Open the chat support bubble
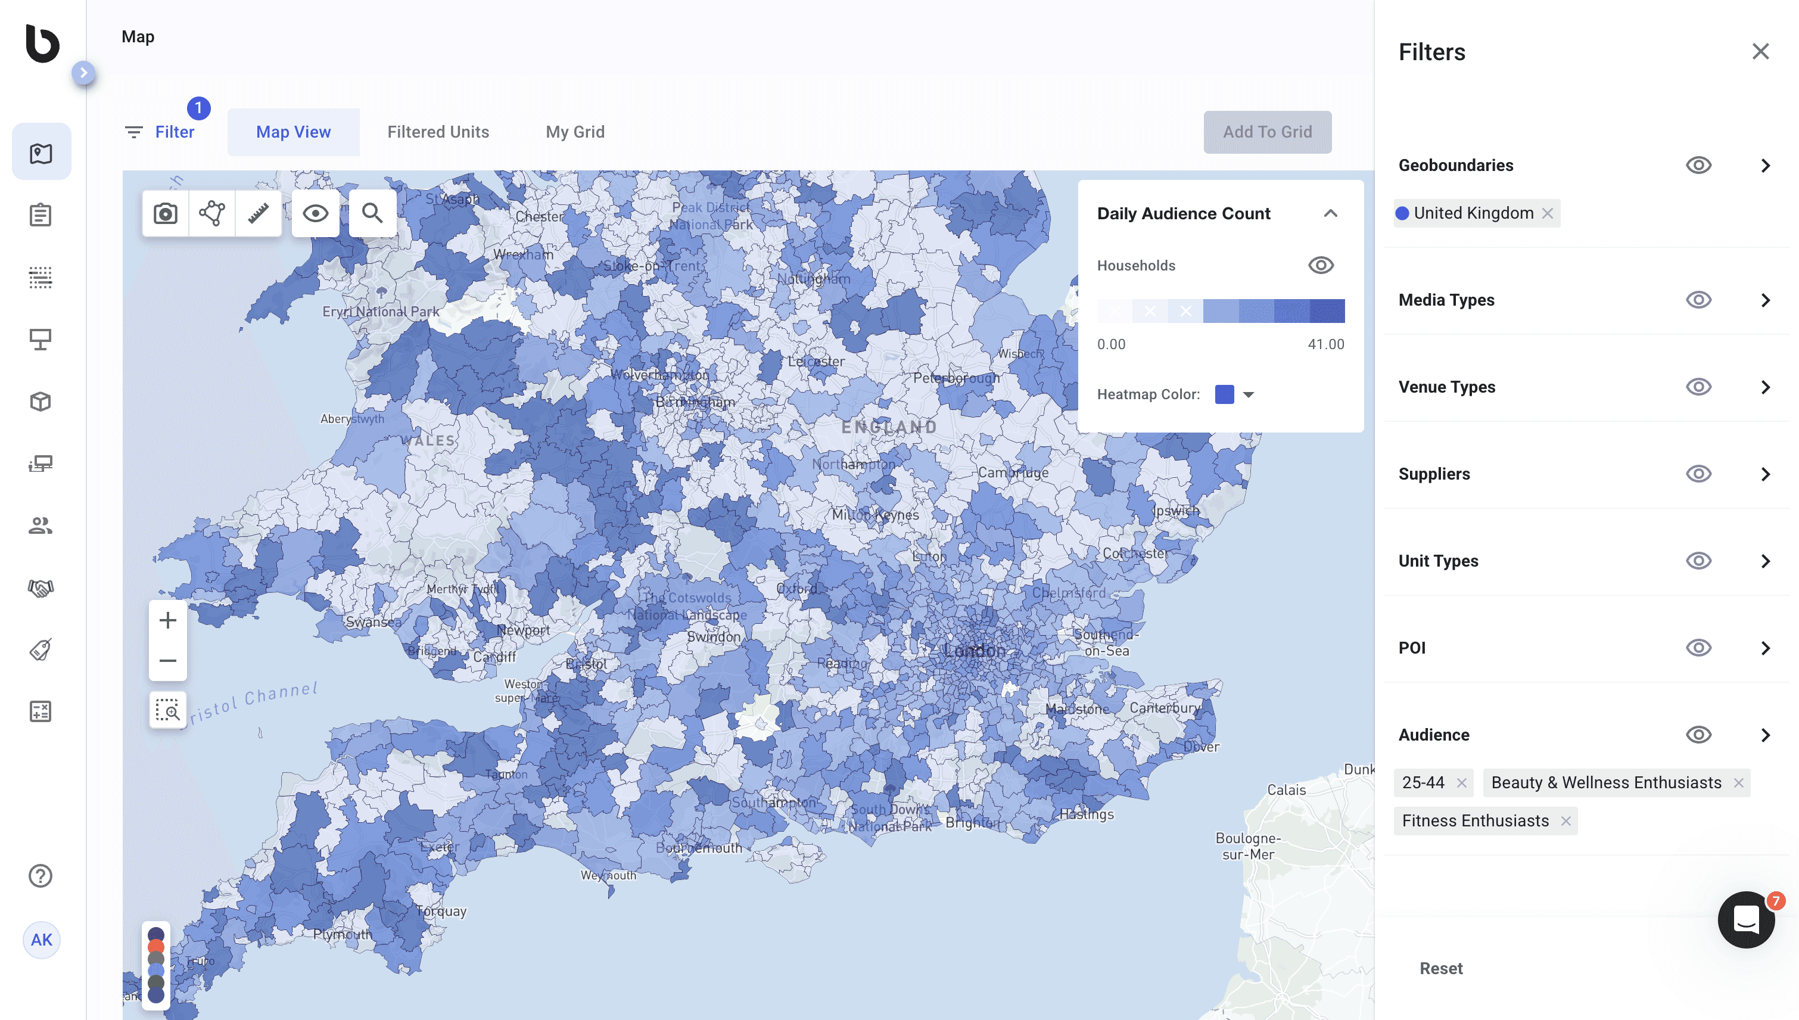The image size is (1799, 1020). [x=1746, y=920]
